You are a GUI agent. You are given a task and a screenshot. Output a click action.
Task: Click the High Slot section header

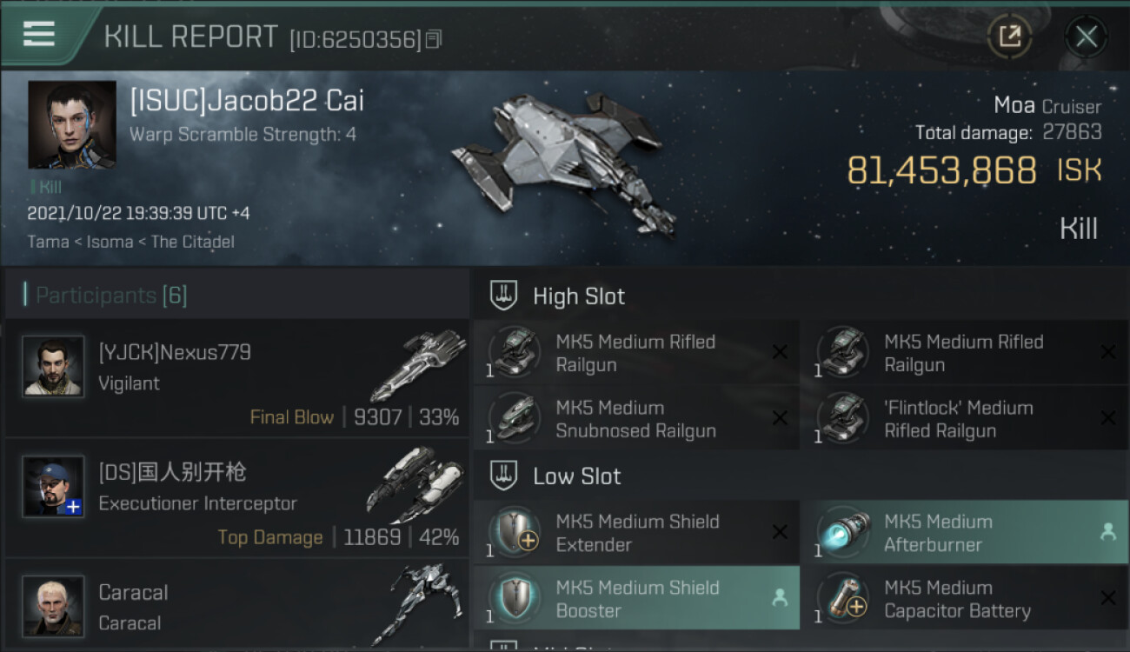point(579,296)
